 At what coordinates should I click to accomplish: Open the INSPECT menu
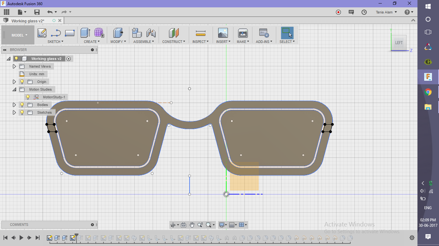[201, 42]
